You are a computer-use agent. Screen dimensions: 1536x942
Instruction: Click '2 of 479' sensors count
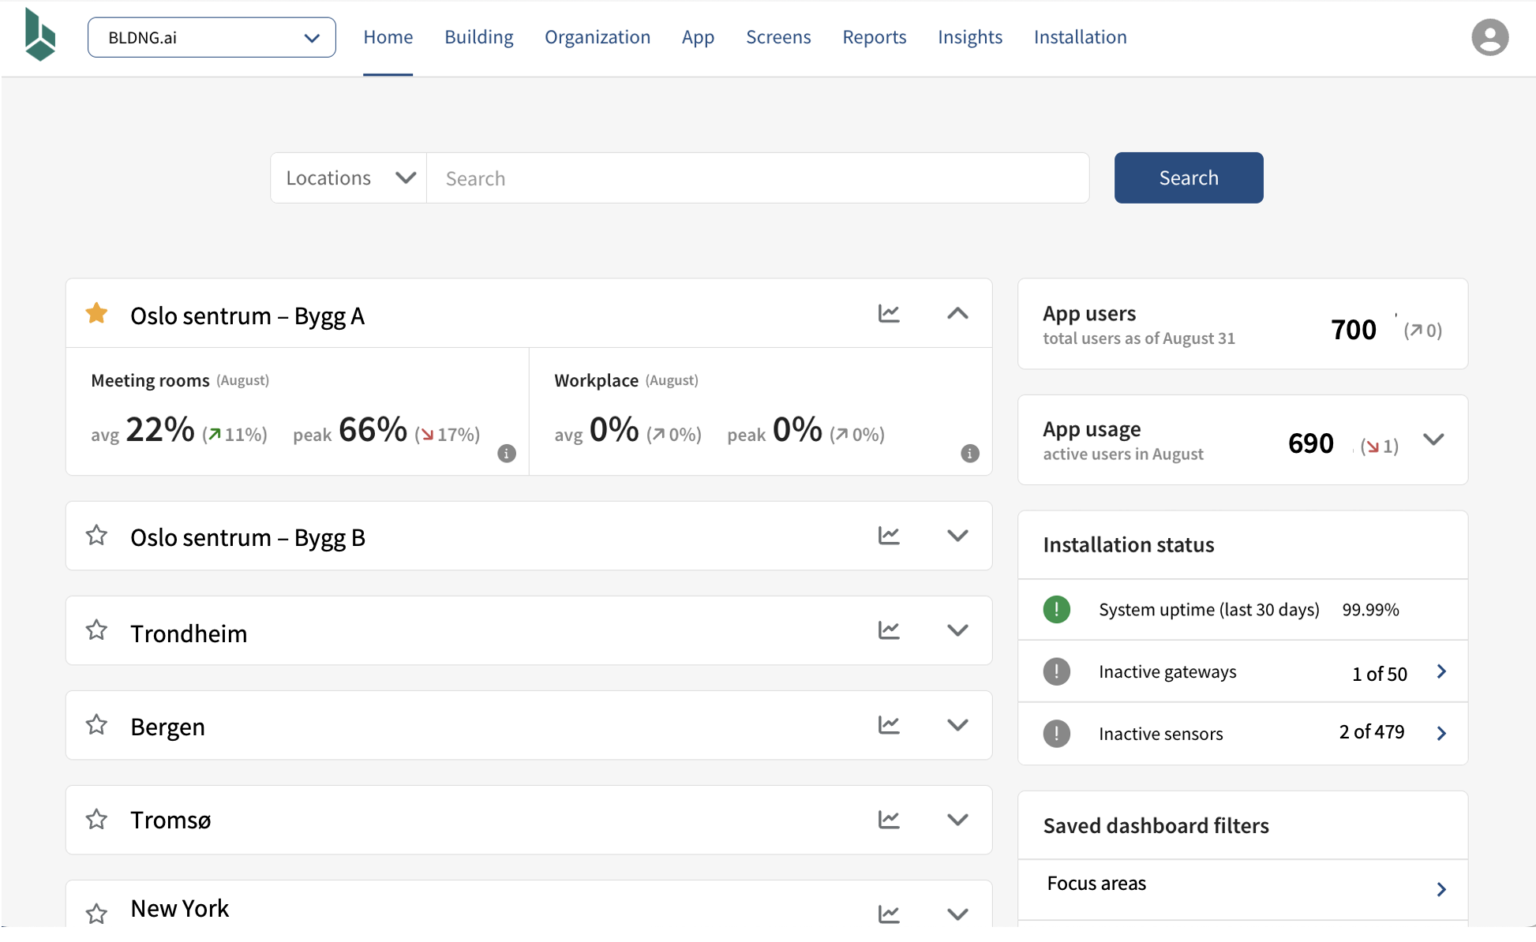1371,732
